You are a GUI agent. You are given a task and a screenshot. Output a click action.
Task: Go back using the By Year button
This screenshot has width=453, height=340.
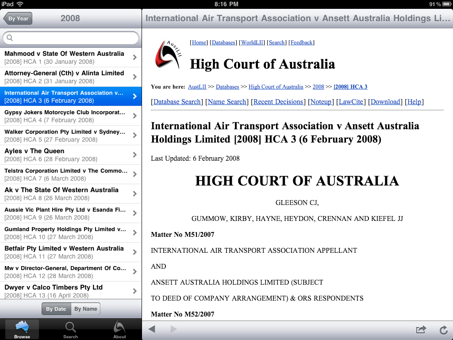[18, 19]
